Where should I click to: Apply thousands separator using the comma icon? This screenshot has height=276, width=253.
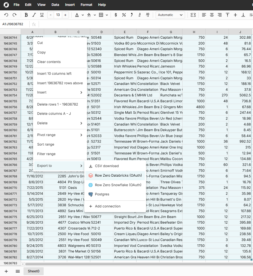click(x=132, y=15)
